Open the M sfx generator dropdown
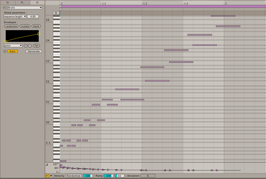This screenshot has height=179, width=266. (x=25, y=8)
